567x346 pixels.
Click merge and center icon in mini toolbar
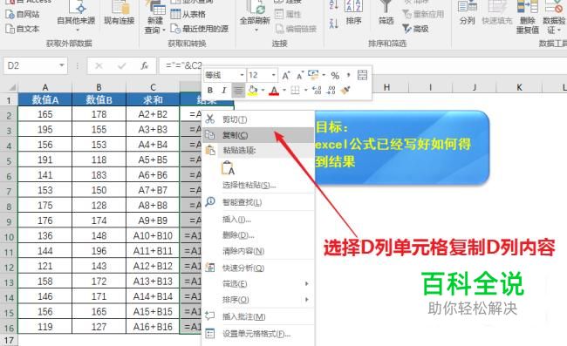point(362,75)
